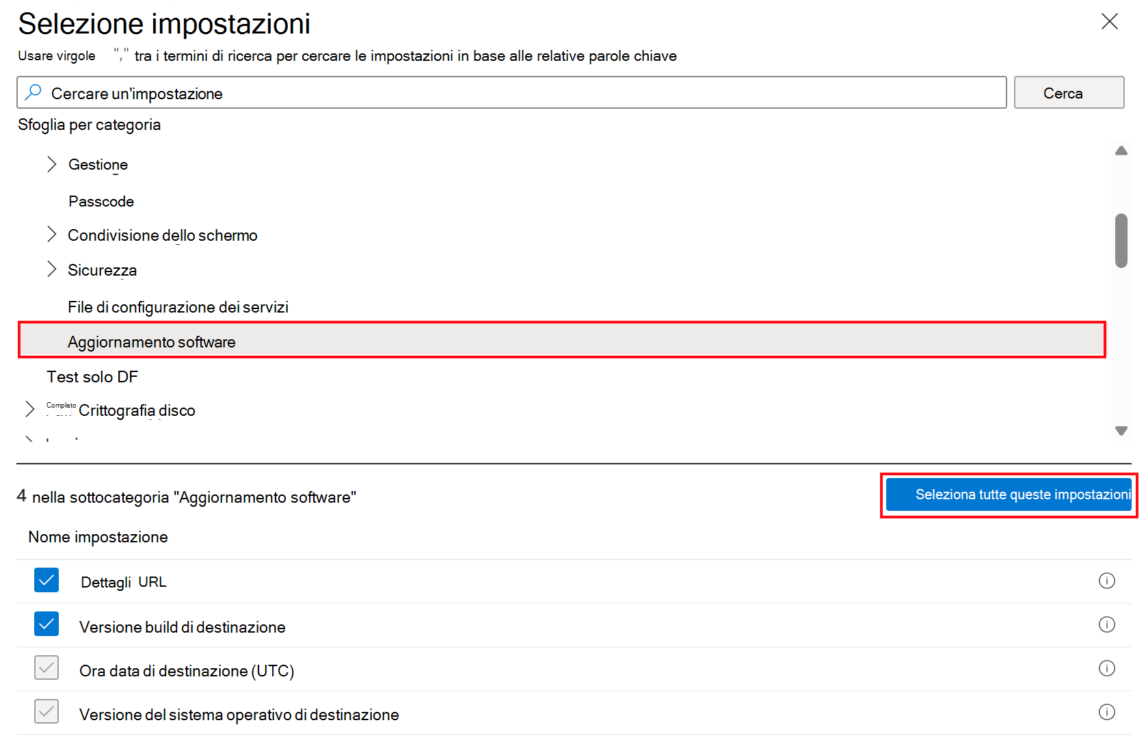
Task: Focus the Cercare un'impostazione search field
Action: coord(511,92)
